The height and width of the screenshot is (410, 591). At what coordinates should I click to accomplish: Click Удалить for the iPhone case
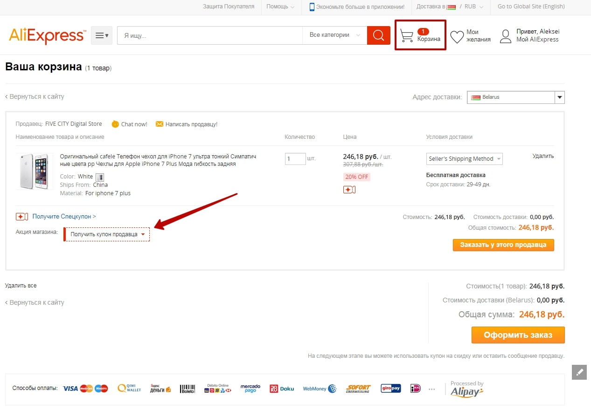(543, 156)
